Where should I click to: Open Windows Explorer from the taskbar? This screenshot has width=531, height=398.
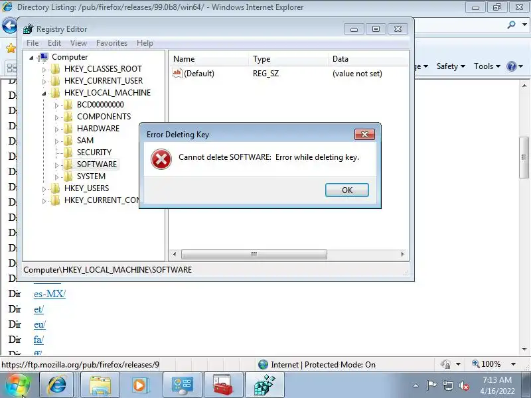(100, 385)
